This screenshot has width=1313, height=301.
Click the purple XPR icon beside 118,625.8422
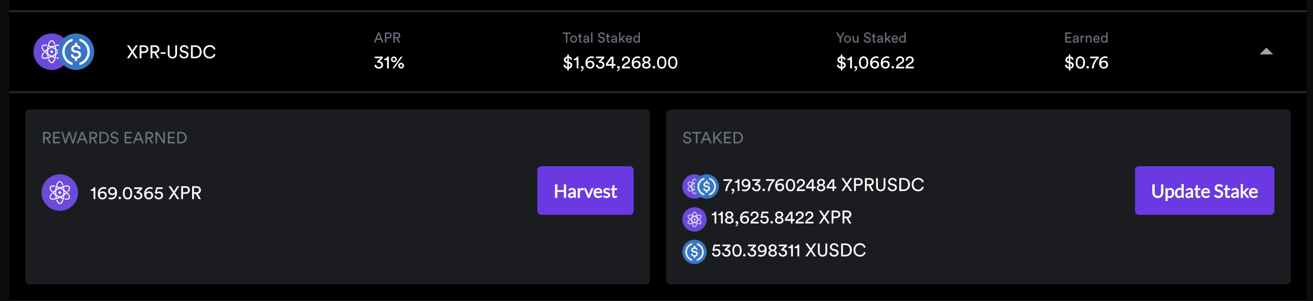(694, 219)
